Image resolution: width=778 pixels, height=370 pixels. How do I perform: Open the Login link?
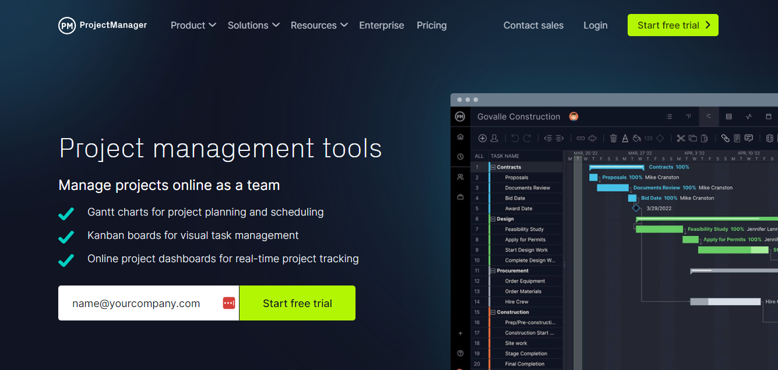click(x=595, y=25)
